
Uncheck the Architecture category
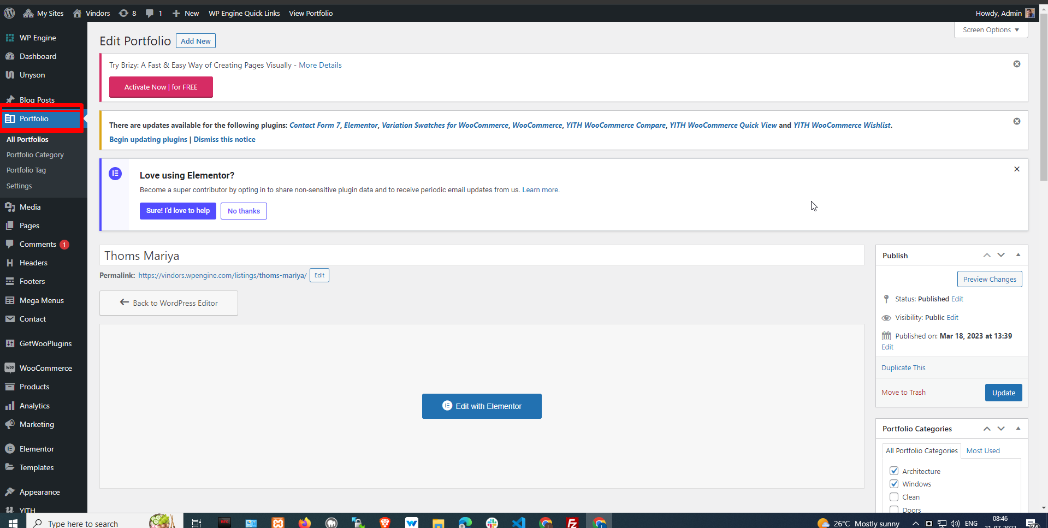coord(894,471)
